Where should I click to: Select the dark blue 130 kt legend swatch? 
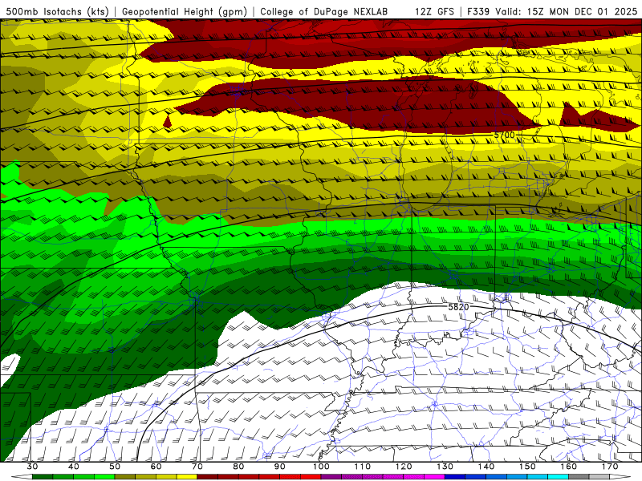pyautogui.click(x=455, y=477)
